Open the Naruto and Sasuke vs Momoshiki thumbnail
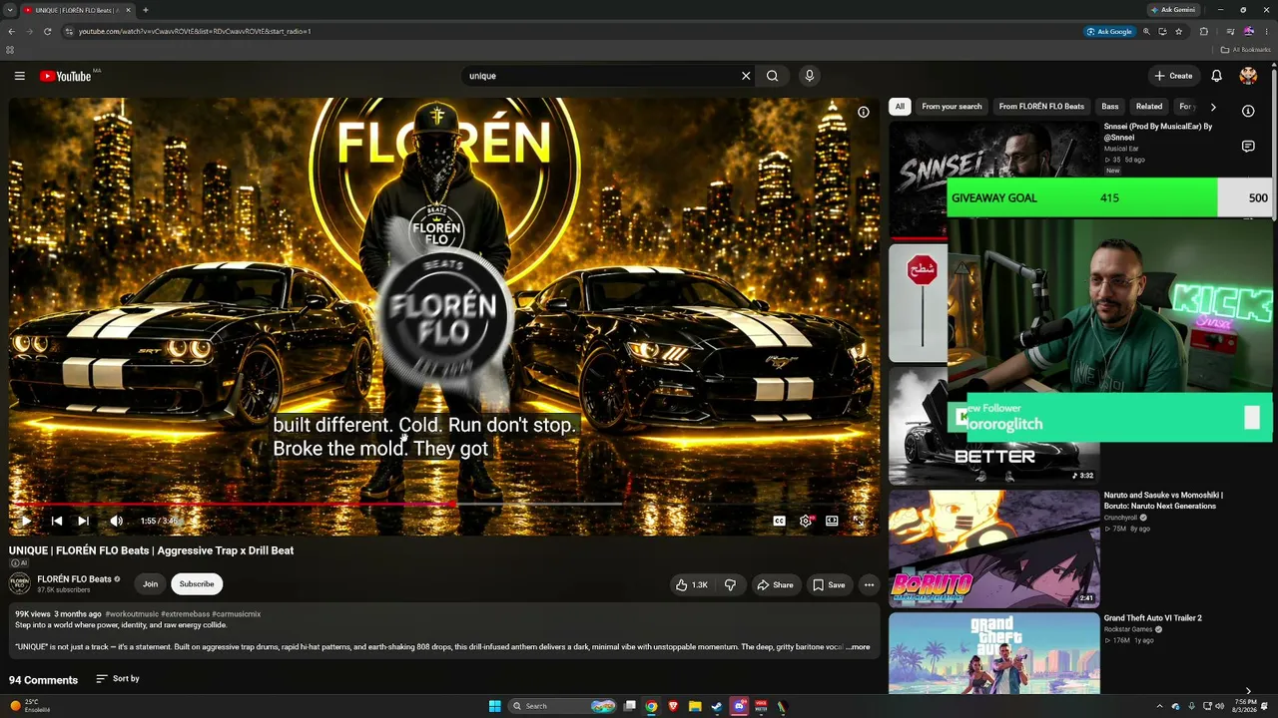Screen dimensions: 1278x718 tap(993, 548)
